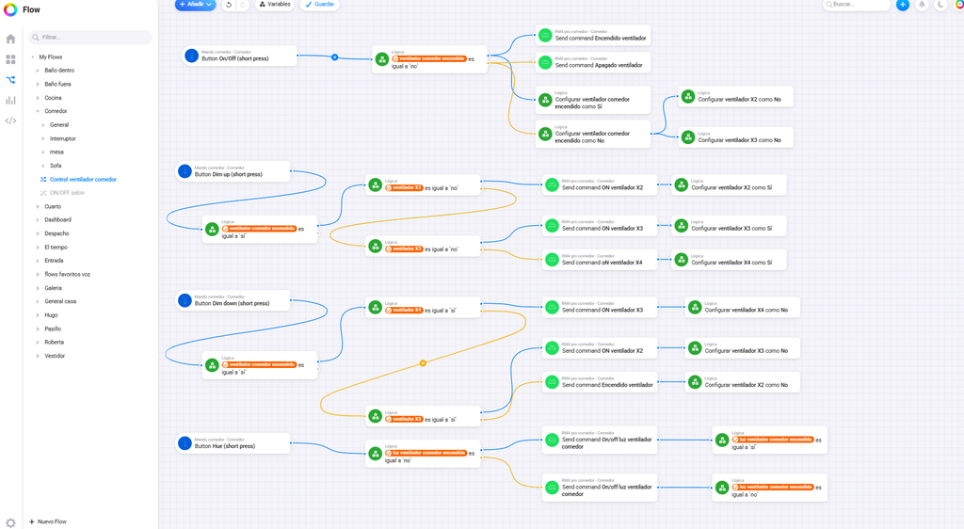964x529 pixels.
Task: Select the Despacho folder
Action: [x=56, y=233]
